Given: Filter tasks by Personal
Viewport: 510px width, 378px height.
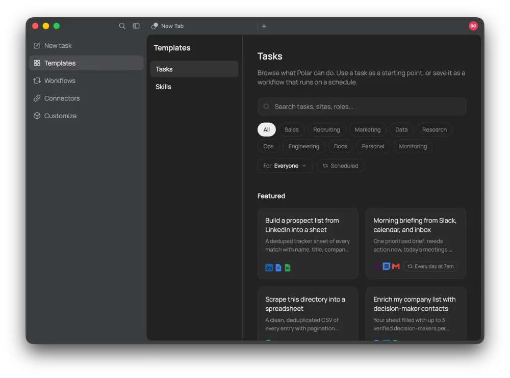Looking at the screenshot, I should [x=373, y=146].
